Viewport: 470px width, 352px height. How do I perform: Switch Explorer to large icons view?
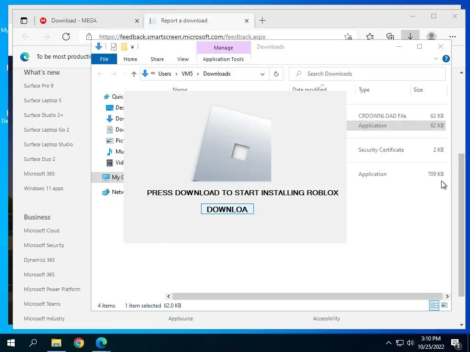click(x=444, y=305)
